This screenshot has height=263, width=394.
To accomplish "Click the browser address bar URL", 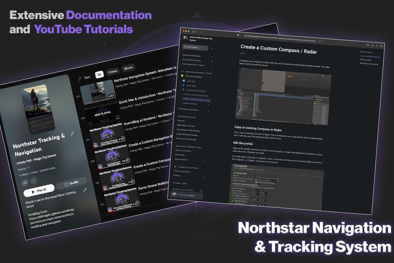I will click(x=282, y=38).
